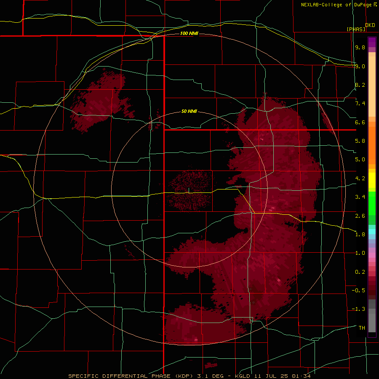Select the 4.2 scale value
This screenshot has height=379, width=379.
coord(360,179)
